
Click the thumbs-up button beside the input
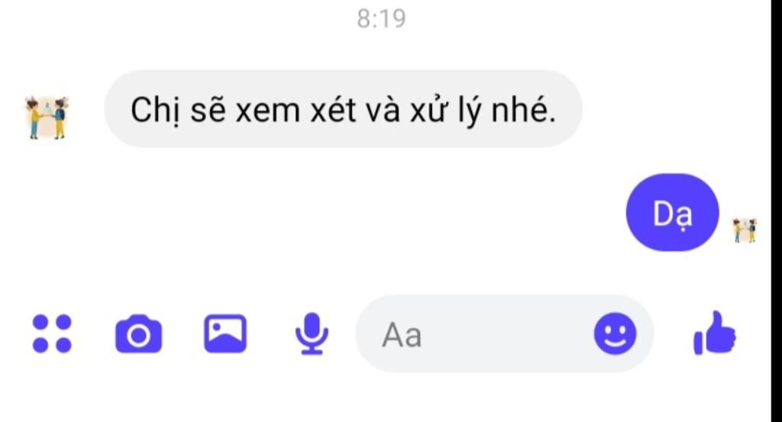click(714, 333)
